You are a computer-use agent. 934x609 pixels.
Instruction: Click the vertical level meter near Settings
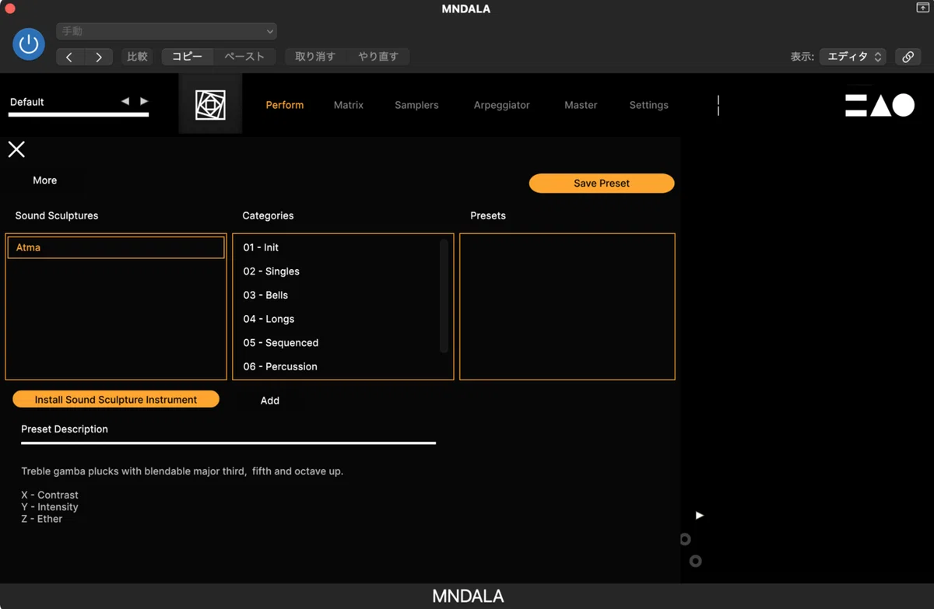(718, 106)
